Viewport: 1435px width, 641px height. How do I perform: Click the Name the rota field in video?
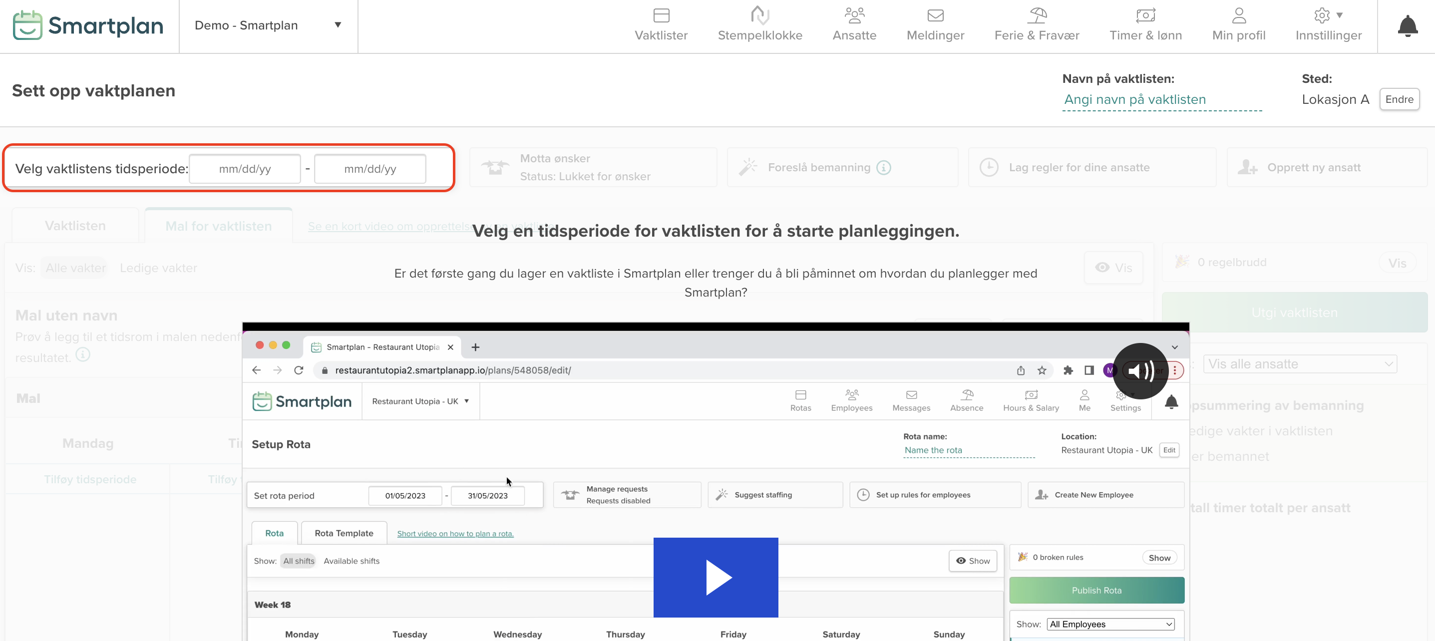(x=968, y=450)
